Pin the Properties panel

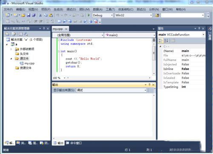coord(199,29)
